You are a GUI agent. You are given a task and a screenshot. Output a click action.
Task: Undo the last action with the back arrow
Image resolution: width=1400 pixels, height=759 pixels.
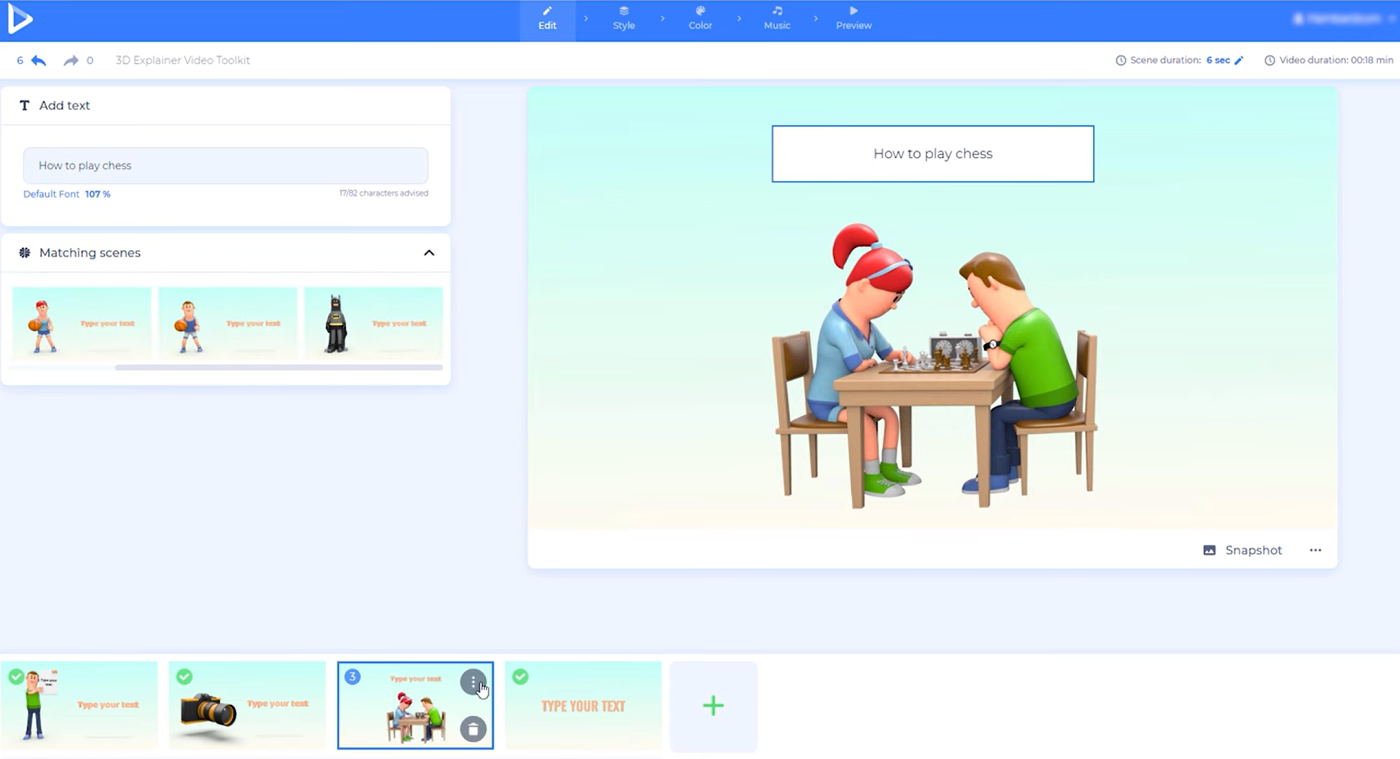coord(38,61)
